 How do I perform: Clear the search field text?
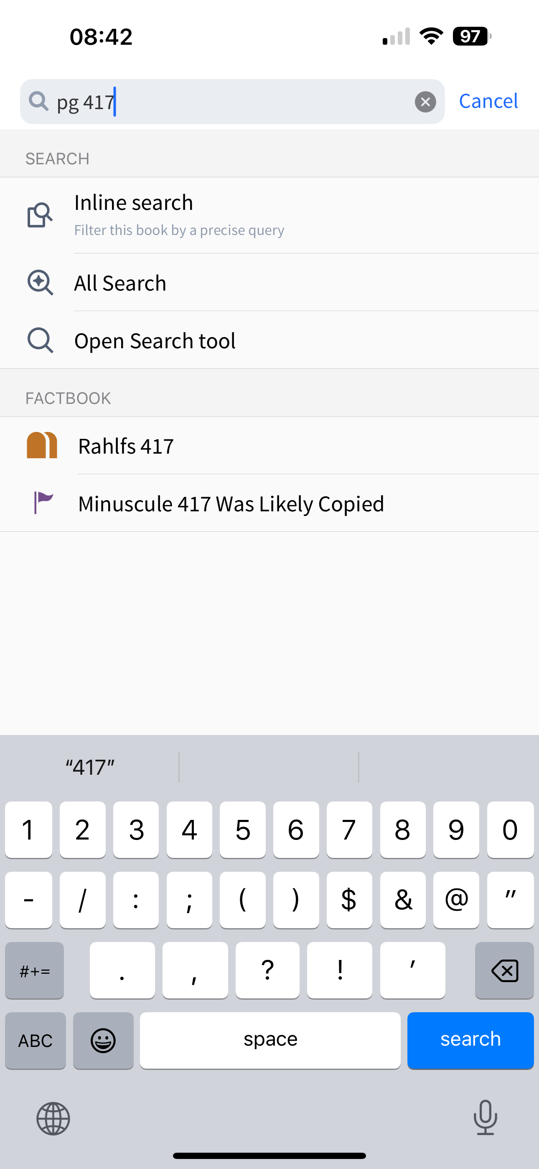[425, 102]
